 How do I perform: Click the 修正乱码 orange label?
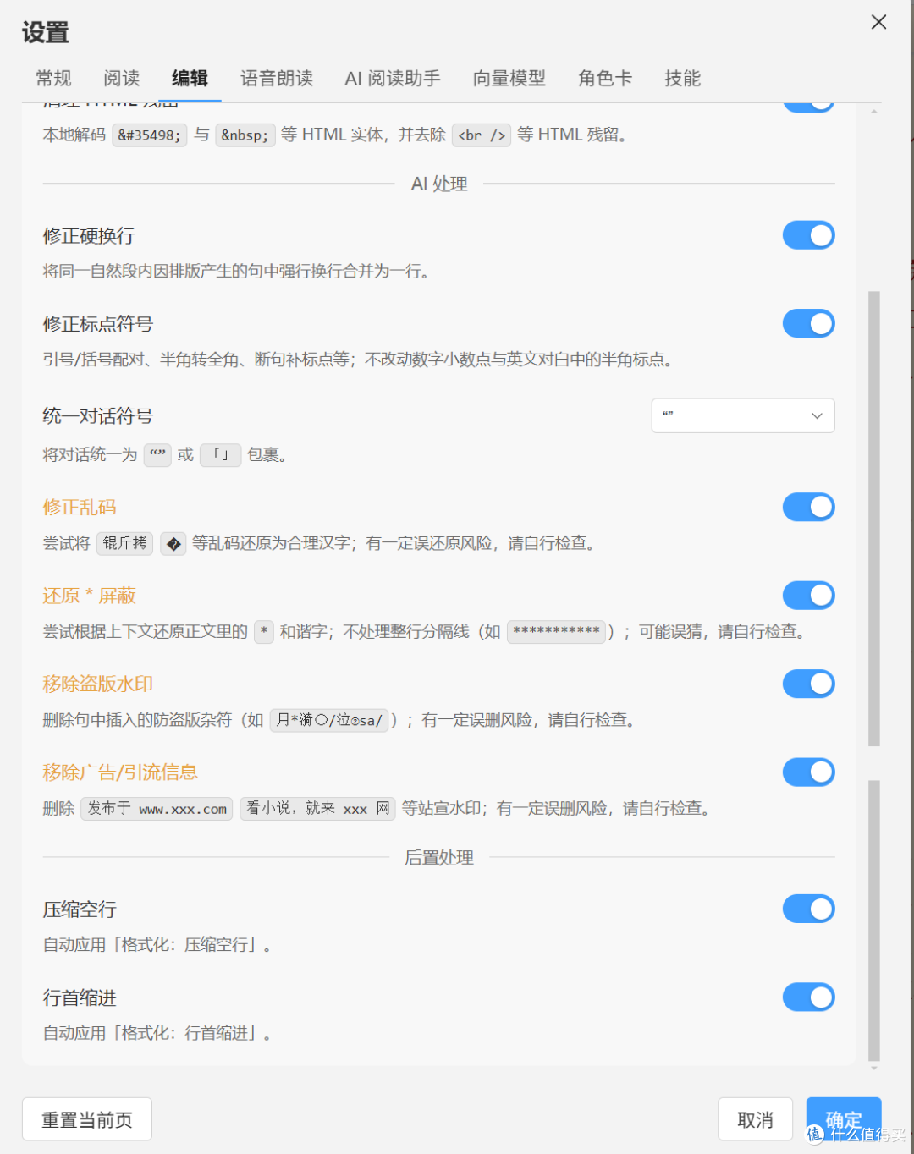tap(80, 508)
